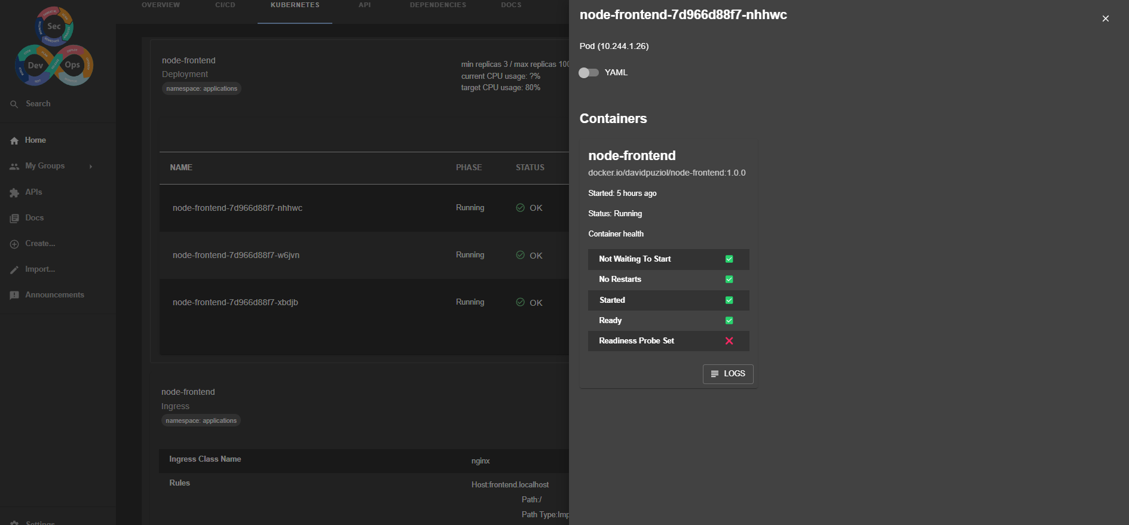1129x525 pixels.
Task: Open the APIs puzzle icon
Action: (14, 193)
